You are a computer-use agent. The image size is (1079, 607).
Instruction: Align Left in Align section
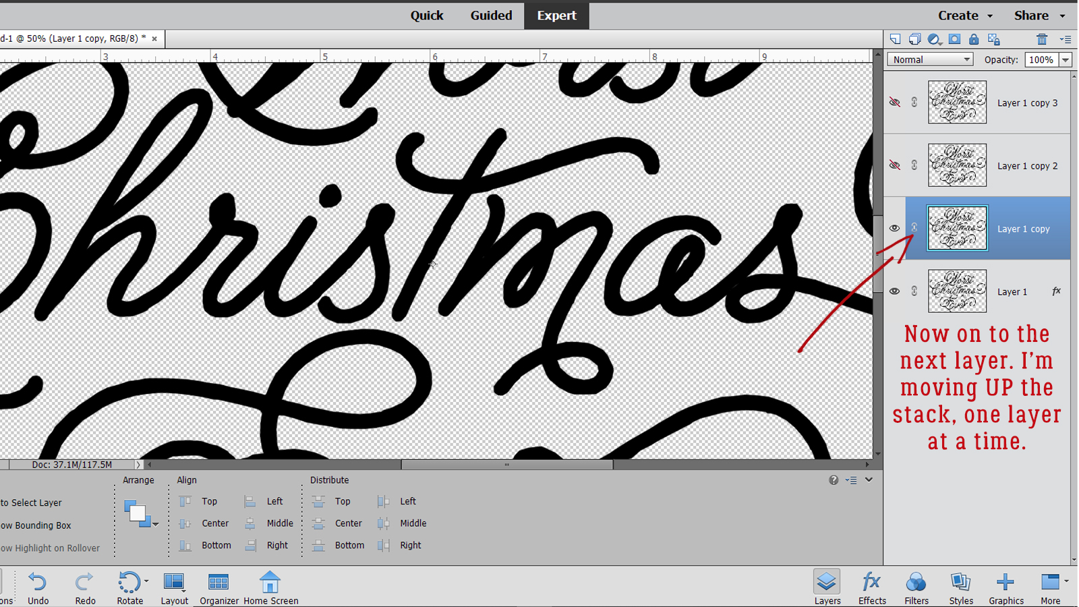pos(264,502)
